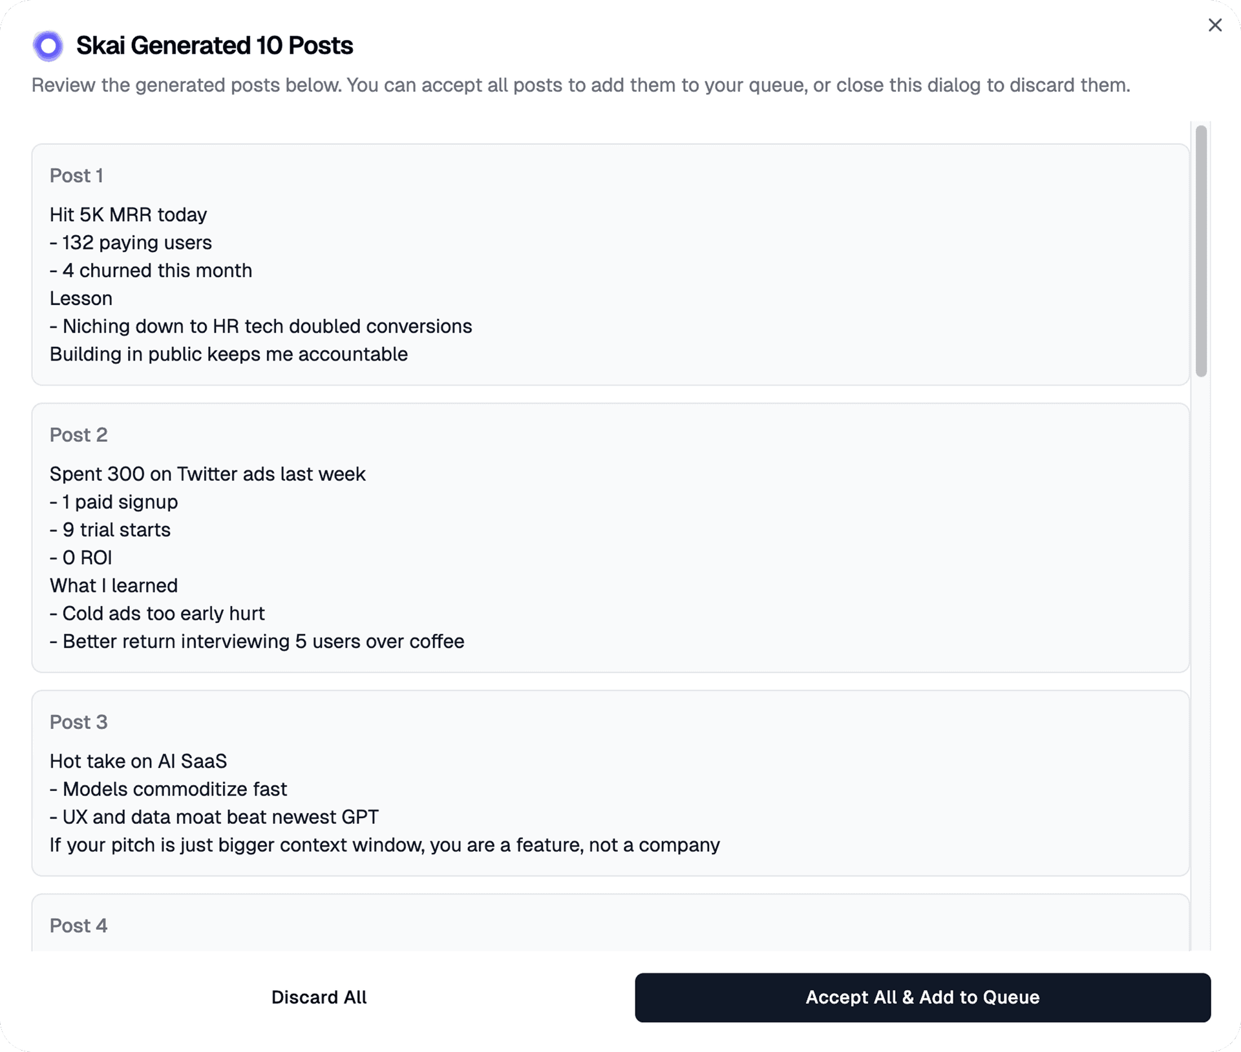Click the Discard All button
The image size is (1241, 1052).
pos(319,997)
